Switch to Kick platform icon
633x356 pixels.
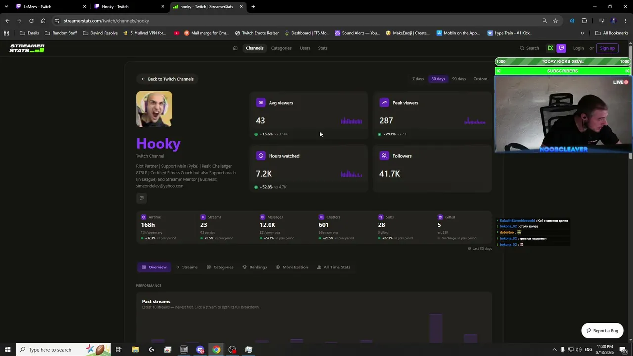tap(550, 48)
